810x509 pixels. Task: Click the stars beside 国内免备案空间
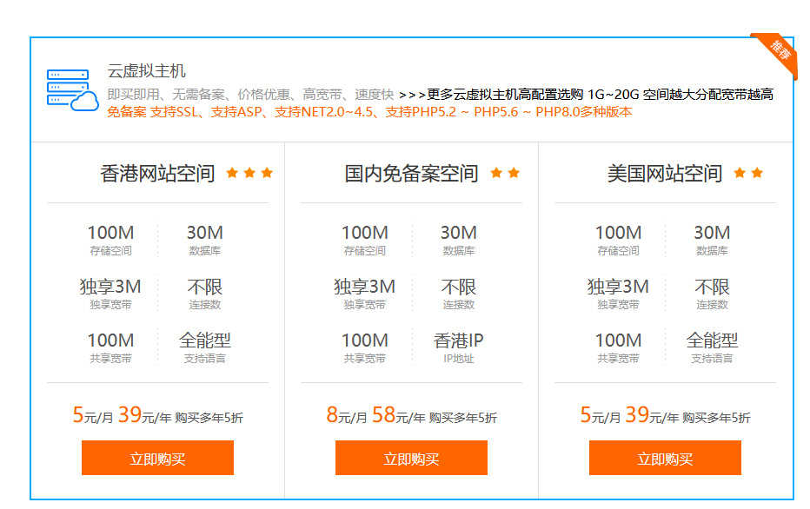click(505, 173)
